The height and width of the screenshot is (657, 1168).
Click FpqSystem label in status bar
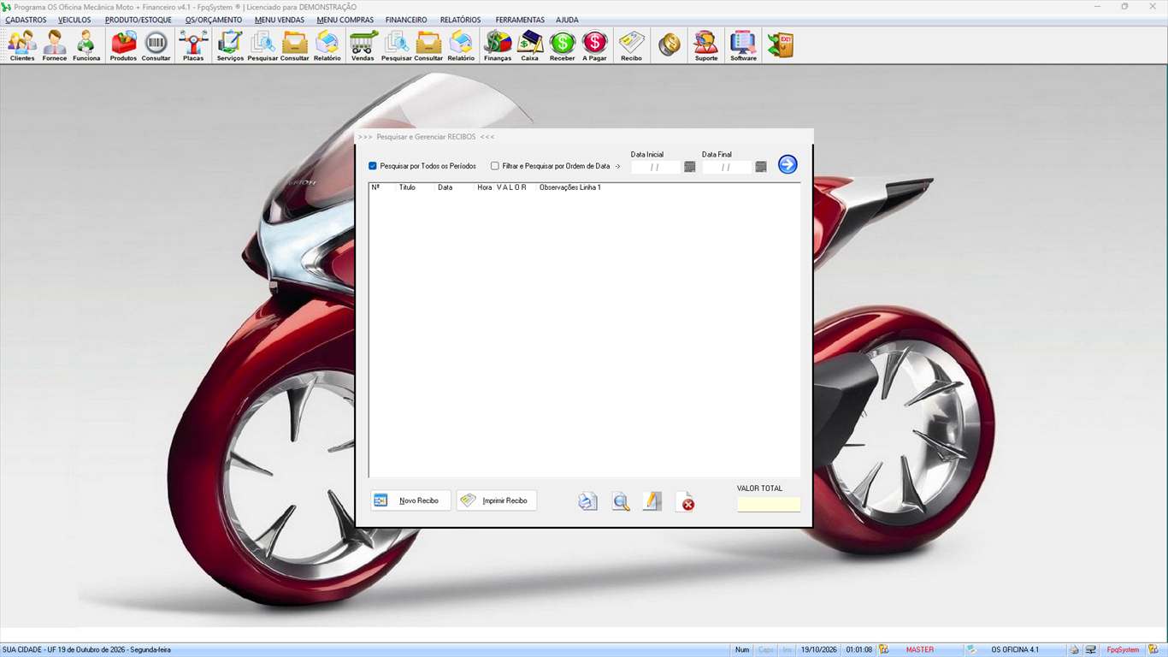pyautogui.click(x=1123, y=649)
